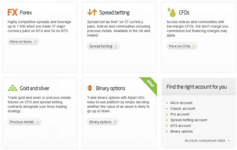
Task: Select the MT5 account link
Action: click(180, 126)
